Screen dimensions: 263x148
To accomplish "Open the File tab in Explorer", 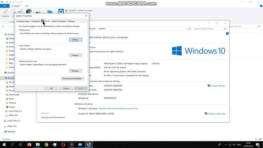I will pos(5,6).
